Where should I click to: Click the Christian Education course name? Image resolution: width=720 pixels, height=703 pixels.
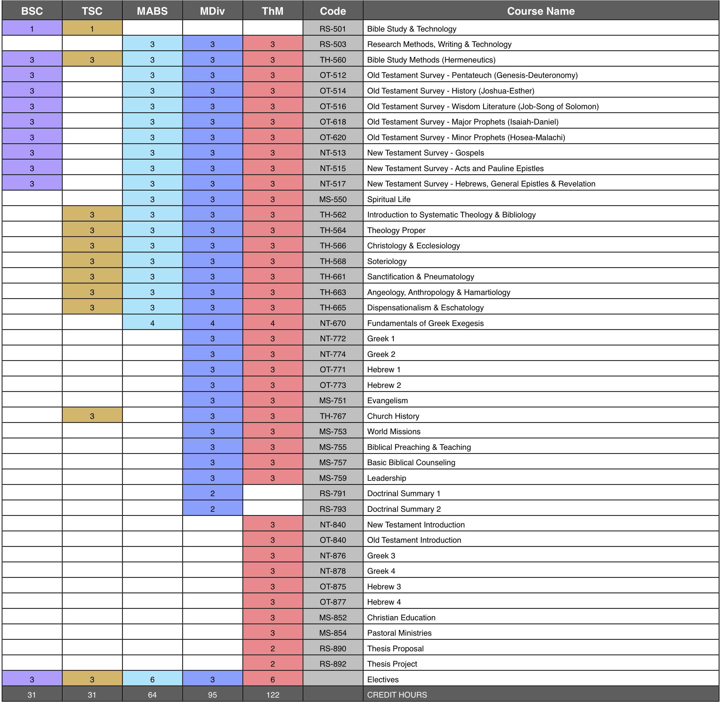[x=401, y=618]
